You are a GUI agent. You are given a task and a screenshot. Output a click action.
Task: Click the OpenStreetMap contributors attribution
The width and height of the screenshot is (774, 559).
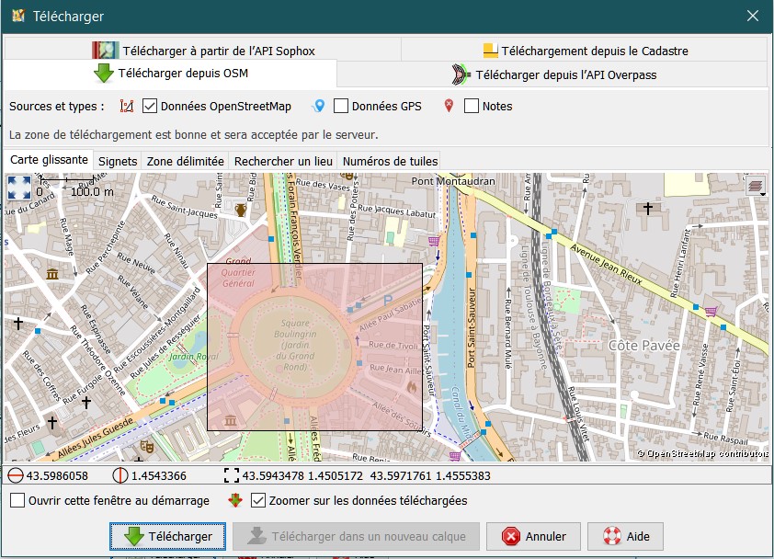point(702,453)
